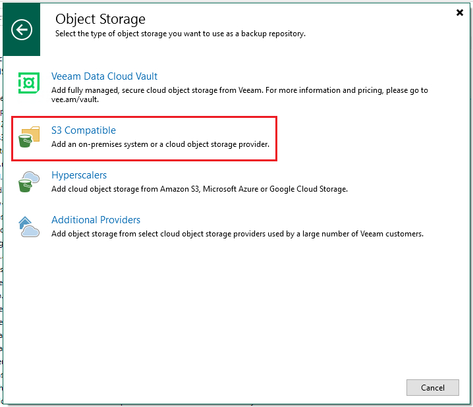Image resolution: width=473 pixels, height=407 pixels.
Task: Open Veeam Data Cloud Vault option
Action: click(104, 76)
